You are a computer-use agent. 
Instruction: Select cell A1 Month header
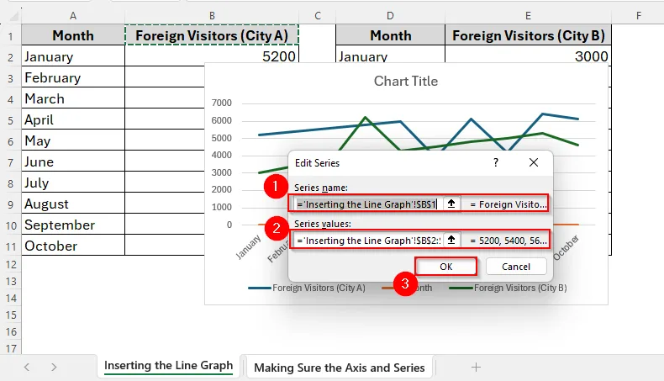73,35
